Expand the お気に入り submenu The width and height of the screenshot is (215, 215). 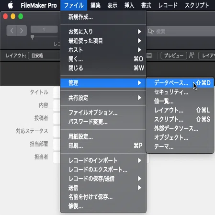pyautogui.click(x=103, y=32)
